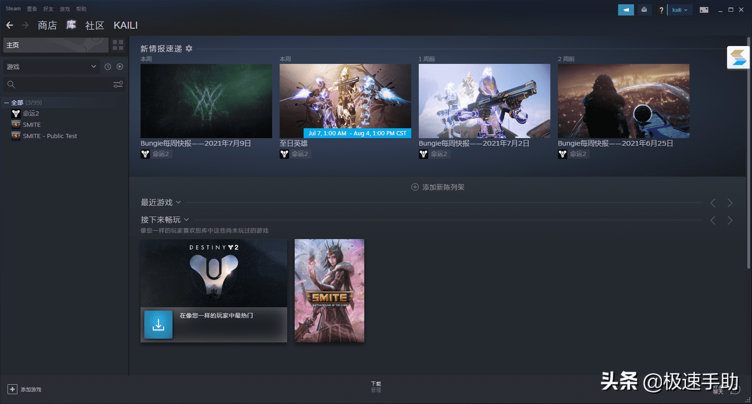Page 接下来畅玩 shelf left arrow
This screenshot has width=752, height=404.
click(x=713, y=220)
